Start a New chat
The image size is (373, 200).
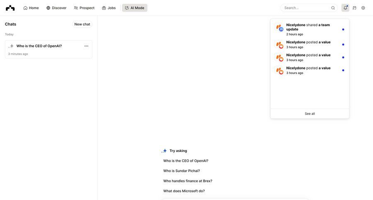[82, 24]
